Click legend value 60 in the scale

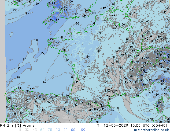[42, 130]
